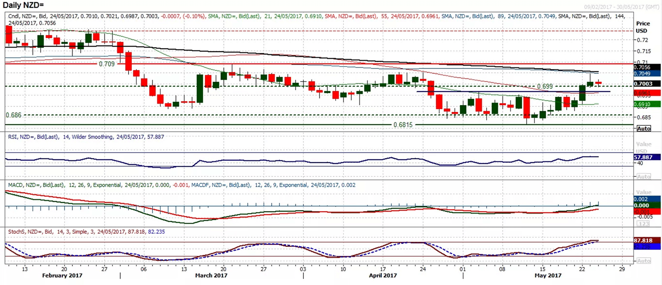Select the black 0.7056 SMA price tag
The width and height of the screenshot is (662, 285).
(647, 67)
